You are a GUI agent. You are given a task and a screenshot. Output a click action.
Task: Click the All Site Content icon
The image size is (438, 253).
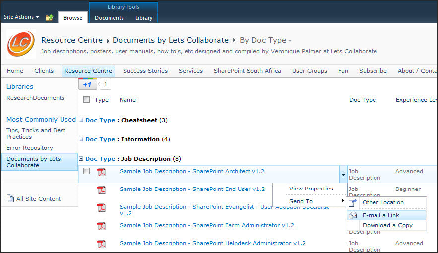point(10,199)
